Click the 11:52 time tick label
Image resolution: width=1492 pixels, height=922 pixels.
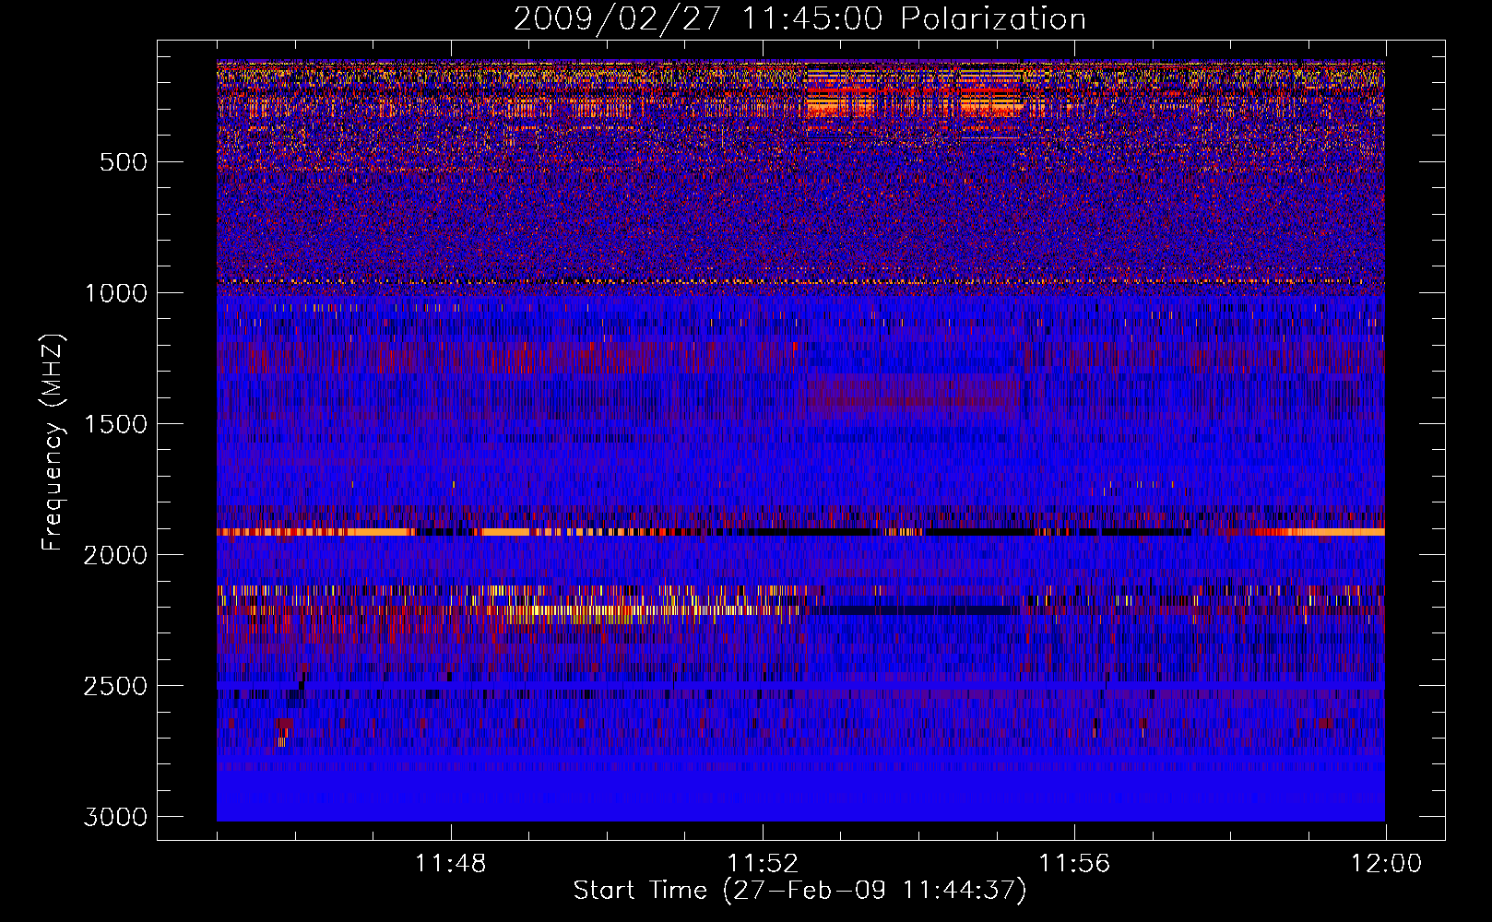(763, 864)
